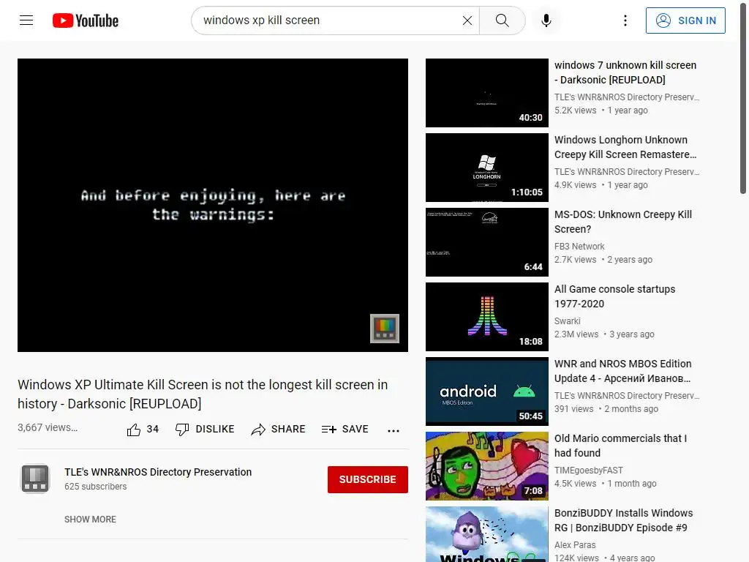Viewport: 749px width, 562px height.
Task: Open 'All Game console startups 1977-2020' title
Action: 614,296
